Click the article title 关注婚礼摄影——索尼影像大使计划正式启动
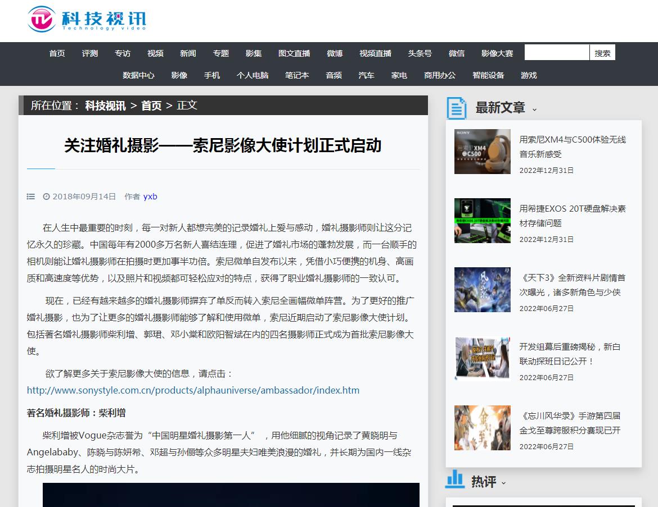Viewport: 658px width, 507px height. pyautogui.click(x=223, y=145)
